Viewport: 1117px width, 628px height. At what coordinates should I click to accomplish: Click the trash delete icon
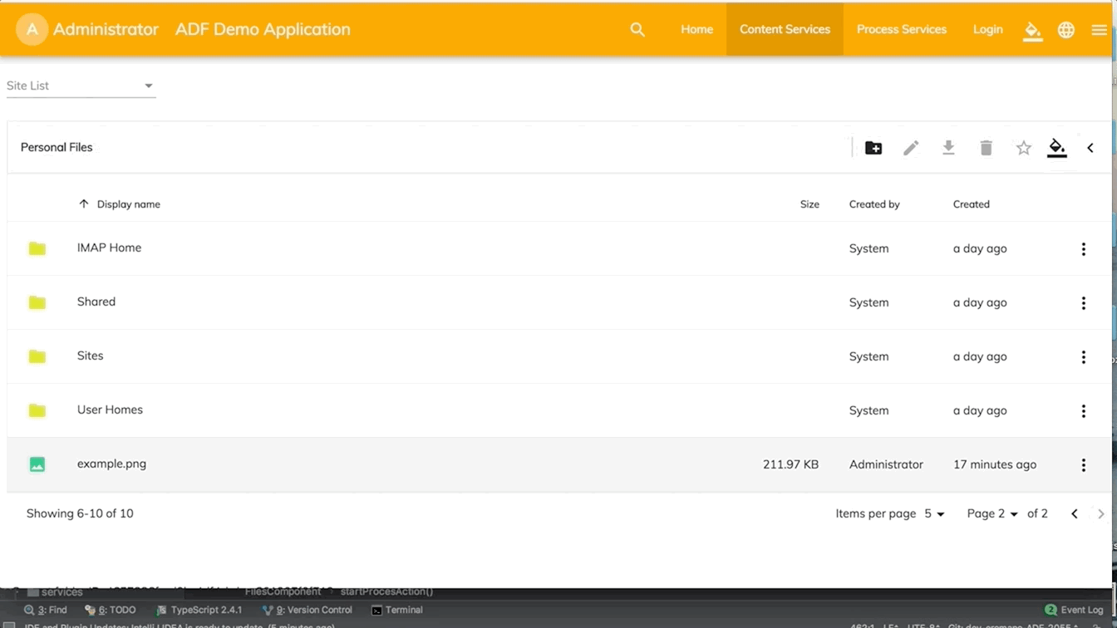[x=986, y=148]
